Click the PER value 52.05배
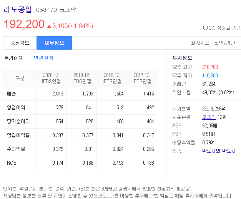 coord(209,126)
